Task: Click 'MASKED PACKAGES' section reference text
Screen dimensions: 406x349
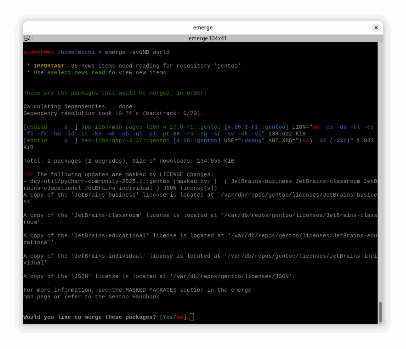Action: pos(151,290)
